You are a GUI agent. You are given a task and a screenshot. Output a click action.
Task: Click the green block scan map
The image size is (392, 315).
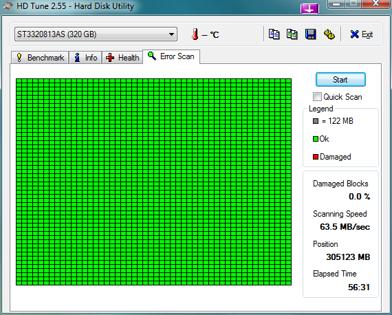coord(153,182)
